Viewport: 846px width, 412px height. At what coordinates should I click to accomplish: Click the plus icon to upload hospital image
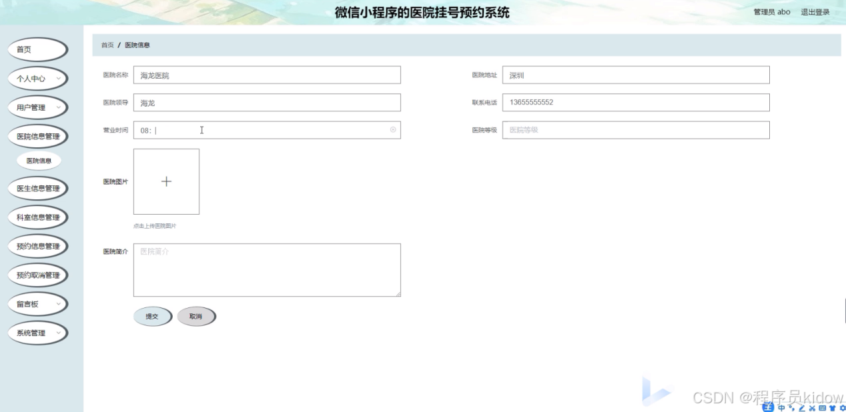point(166,181)
